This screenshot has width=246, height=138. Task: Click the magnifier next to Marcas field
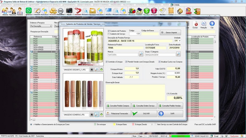[141, 54]
